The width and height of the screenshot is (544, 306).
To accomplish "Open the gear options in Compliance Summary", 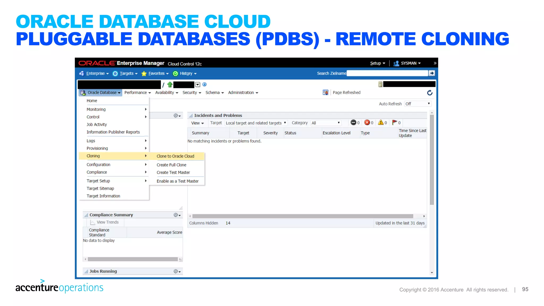I will pos(177,215).
